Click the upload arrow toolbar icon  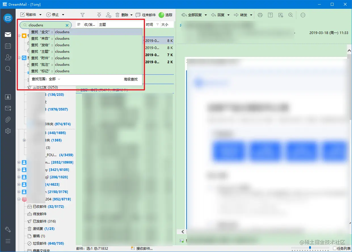(x=99, y=15)
